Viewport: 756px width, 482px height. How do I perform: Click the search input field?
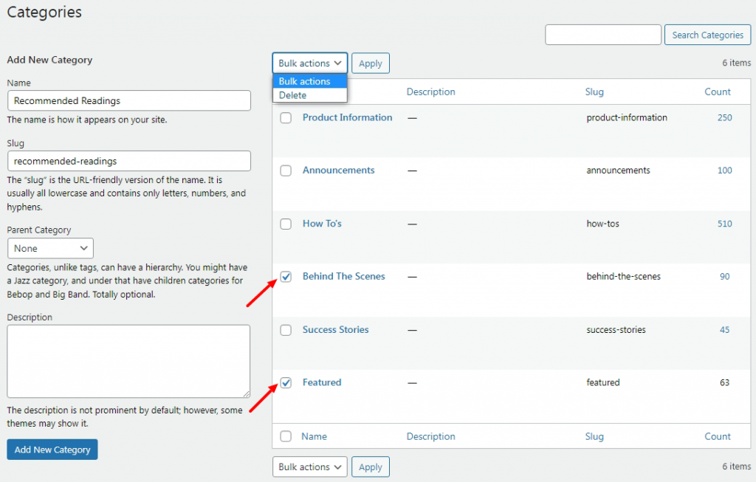602,34
